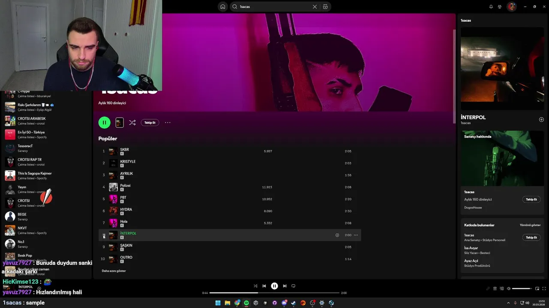
Task: Toggle repeat in the bottom player
Action: [293, 286]
